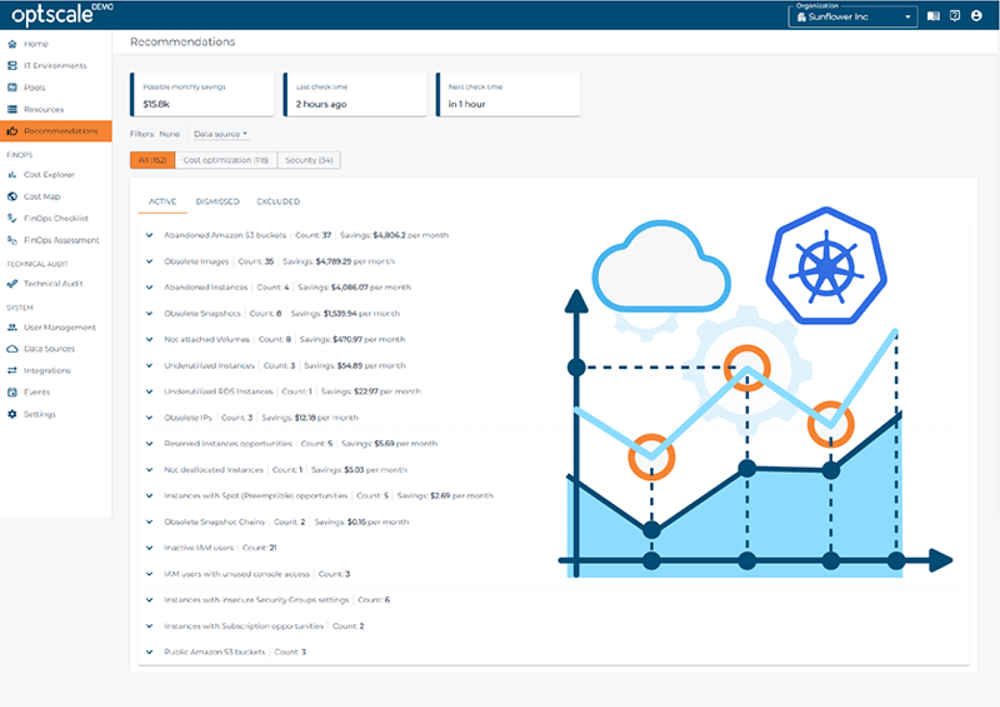Screen dimensions: 1000x707
Task: Switch to the EXCLUDED tab
Action: [x=278, y=202]
